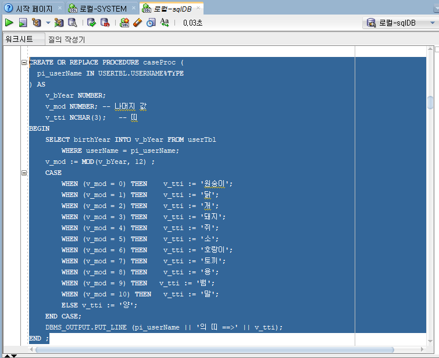The width and height of the screenshot is (439, 358).
Task: Click the 'v_bYear NUMBER;' declaration line
Action: [76, 95]
